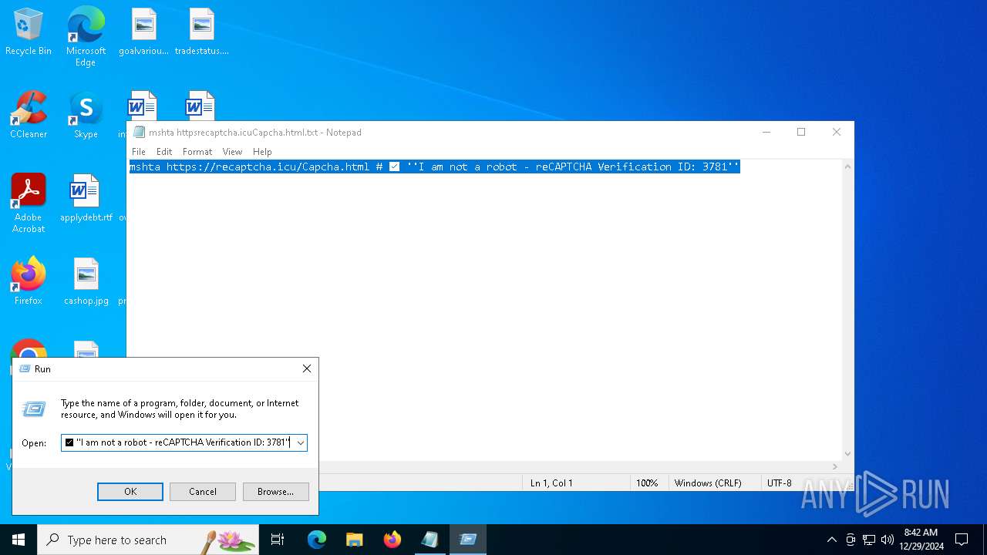Image resolution: width=987 pixels, height=555 pixels.
Task: Click the Windows Start button
Action: point(19,540)
